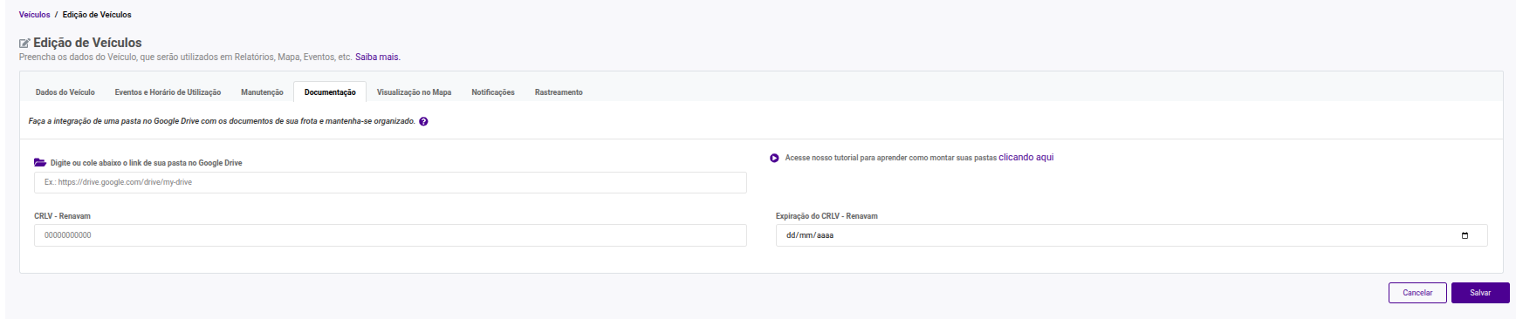The height and width of the screenshot is (319, 1516).
Task: Open the Saiba mais link
Action: tap(378, 58)
